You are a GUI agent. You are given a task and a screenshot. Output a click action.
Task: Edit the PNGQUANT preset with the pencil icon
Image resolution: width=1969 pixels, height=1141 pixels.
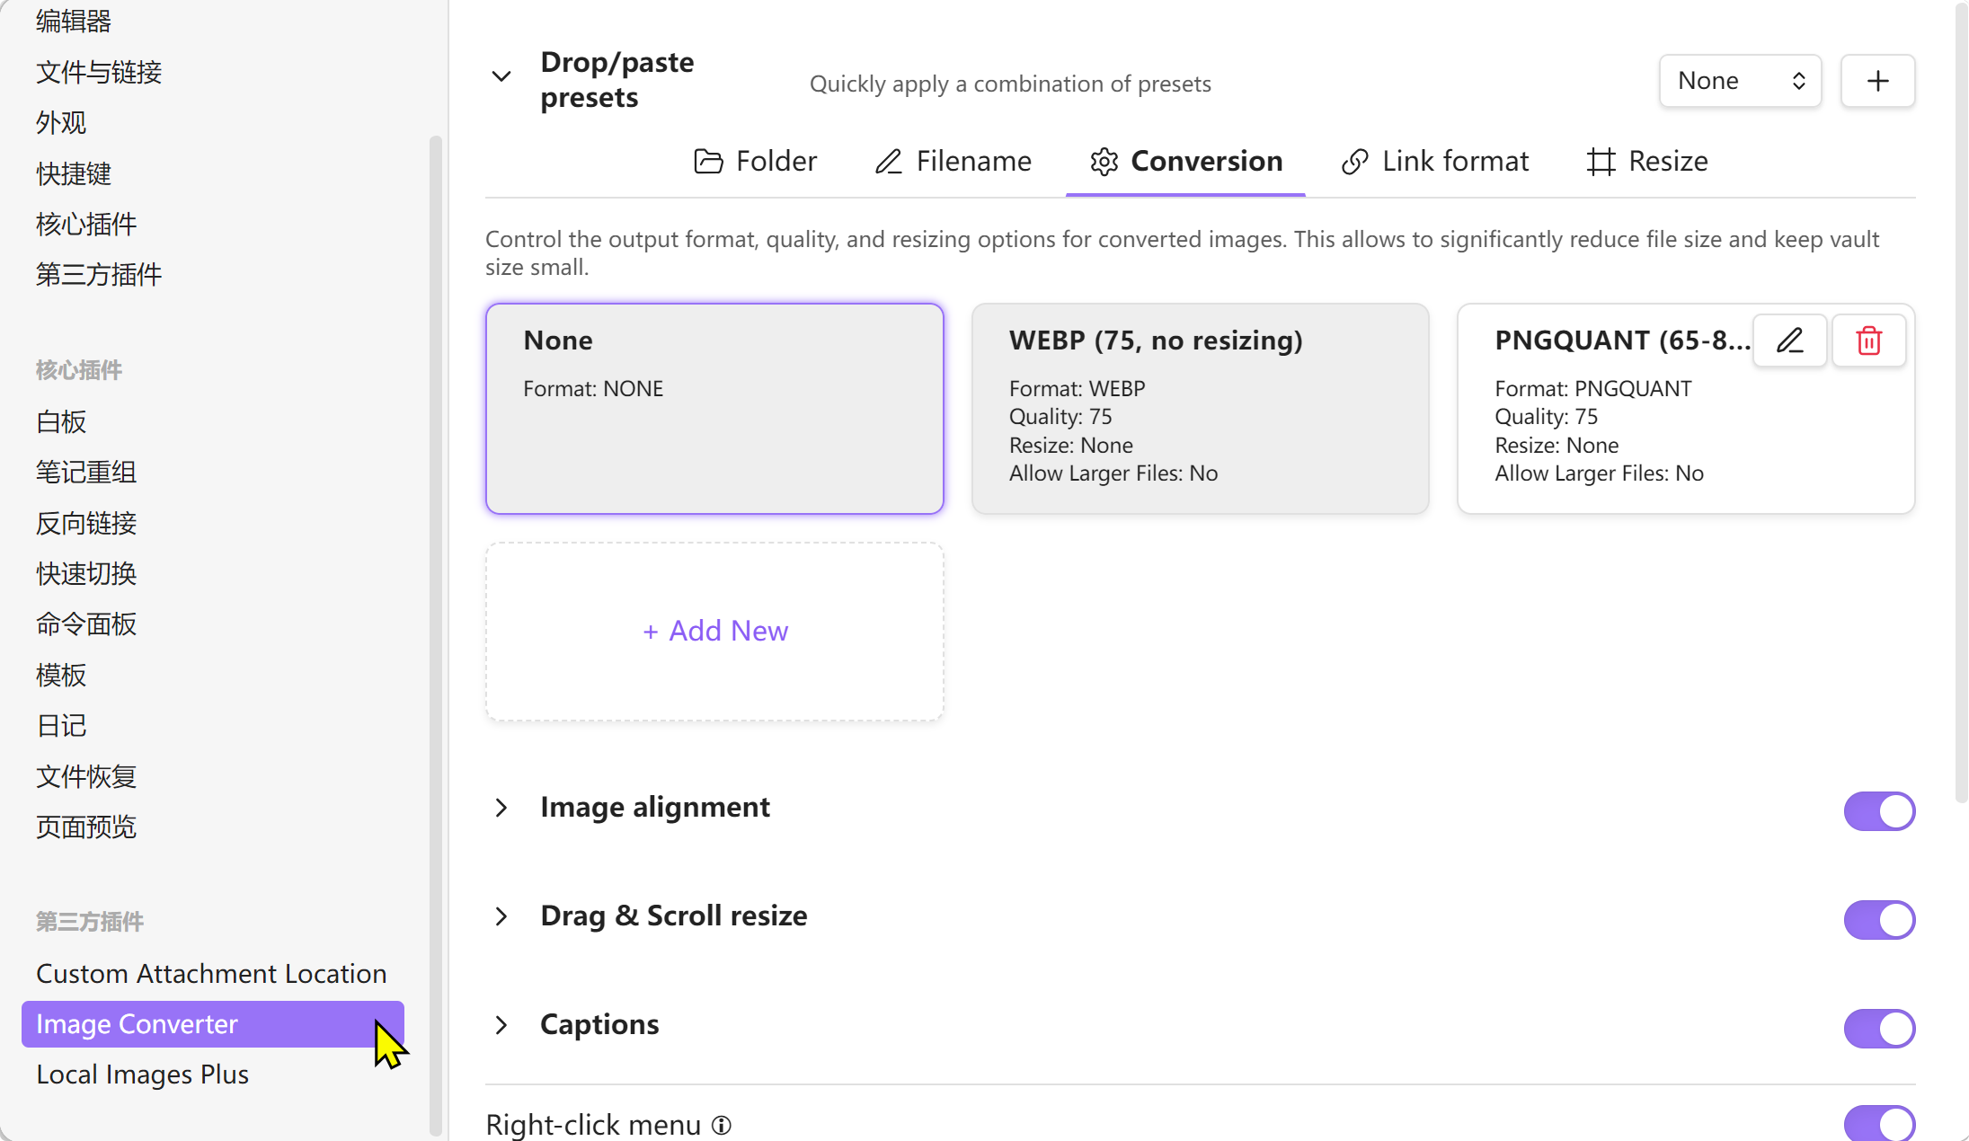click(x=1789, y=341)
